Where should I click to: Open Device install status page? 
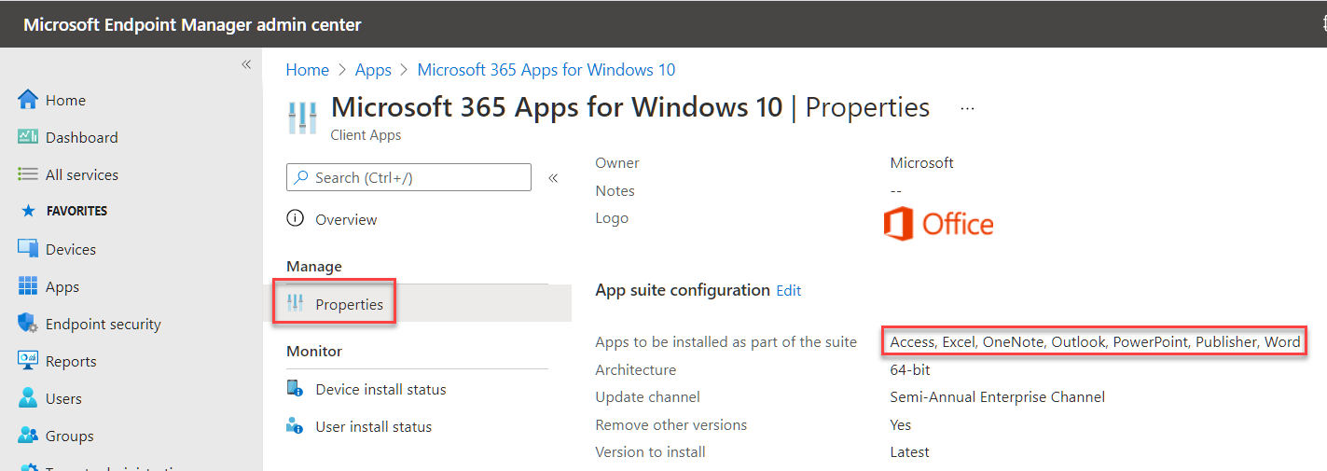380,389
